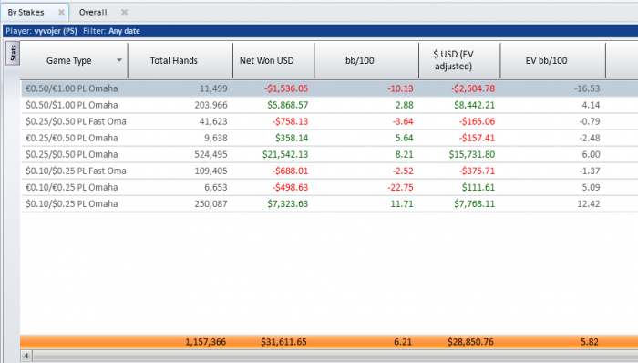Click the -$2,504.78 EV adjusted cell
This screenshot has width=638, height=363.
(x=473, y=88)
